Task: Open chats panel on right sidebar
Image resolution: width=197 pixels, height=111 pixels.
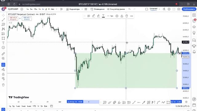Action: point(194,40)
